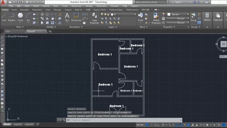Activate the Move tool in Modify panel
Image resolution: width=227 pixels, height=128 pixels.
point(42,14)
